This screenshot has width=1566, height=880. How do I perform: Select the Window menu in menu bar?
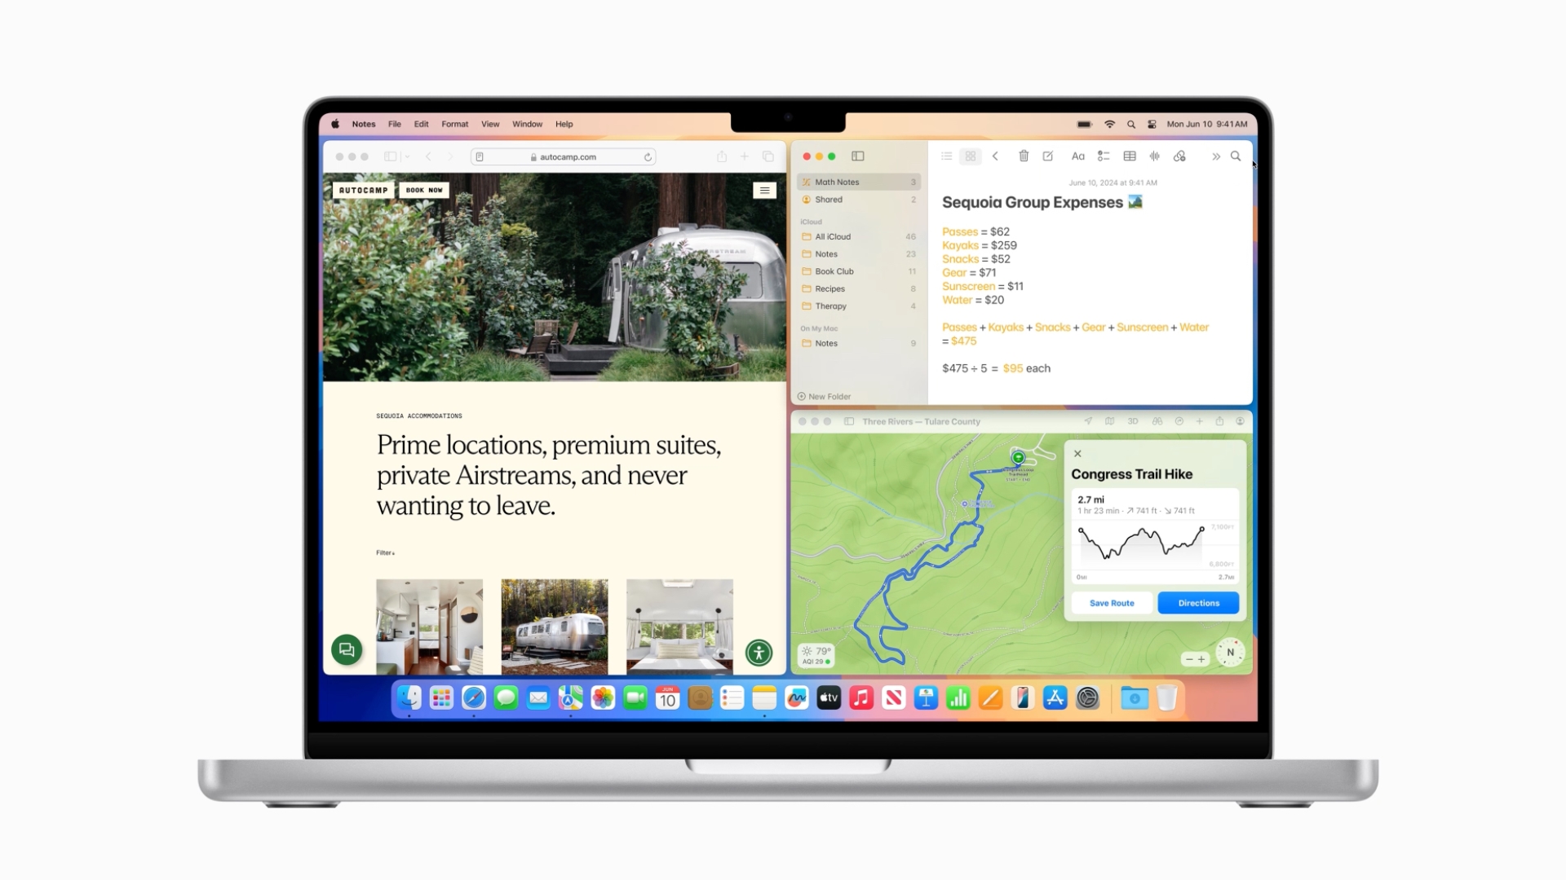527,124
